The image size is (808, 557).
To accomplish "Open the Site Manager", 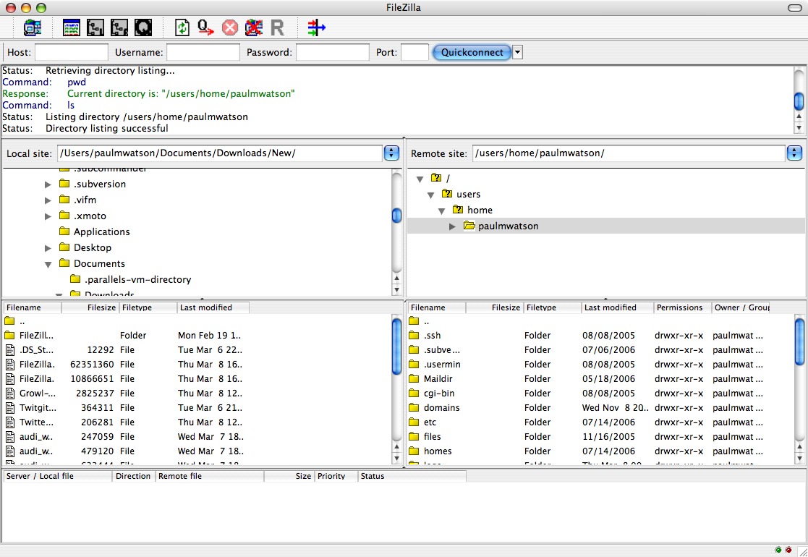I will pos(33,27).
